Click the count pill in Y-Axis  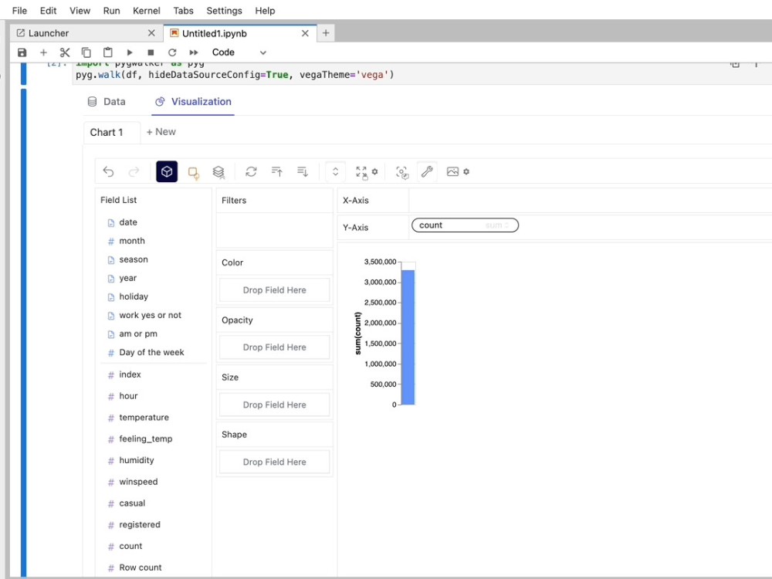(465, 225)
